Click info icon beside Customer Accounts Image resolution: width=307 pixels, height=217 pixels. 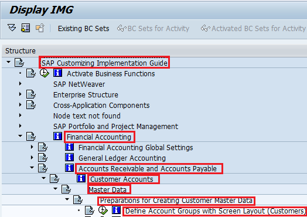pyautogui.click(x=81, y=178)
